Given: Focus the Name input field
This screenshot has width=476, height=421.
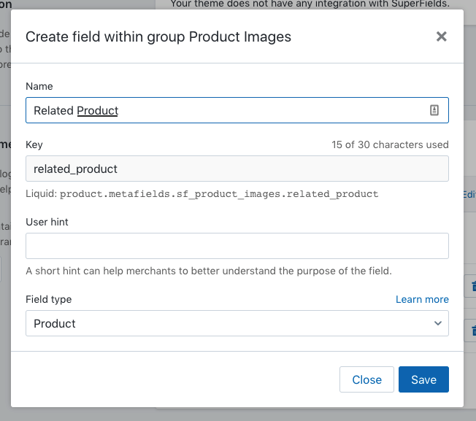Looking at the screenshot, I should coord(237,110).
